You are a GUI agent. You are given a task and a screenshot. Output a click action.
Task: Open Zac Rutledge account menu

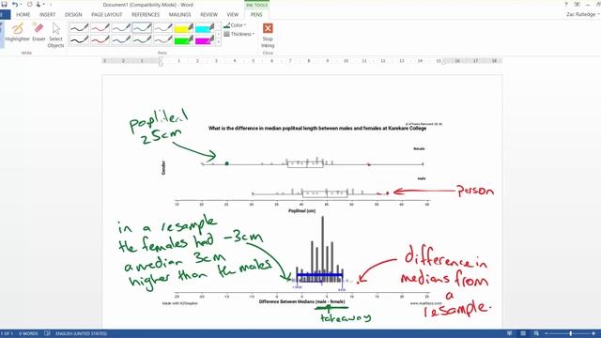coord(582,15)
